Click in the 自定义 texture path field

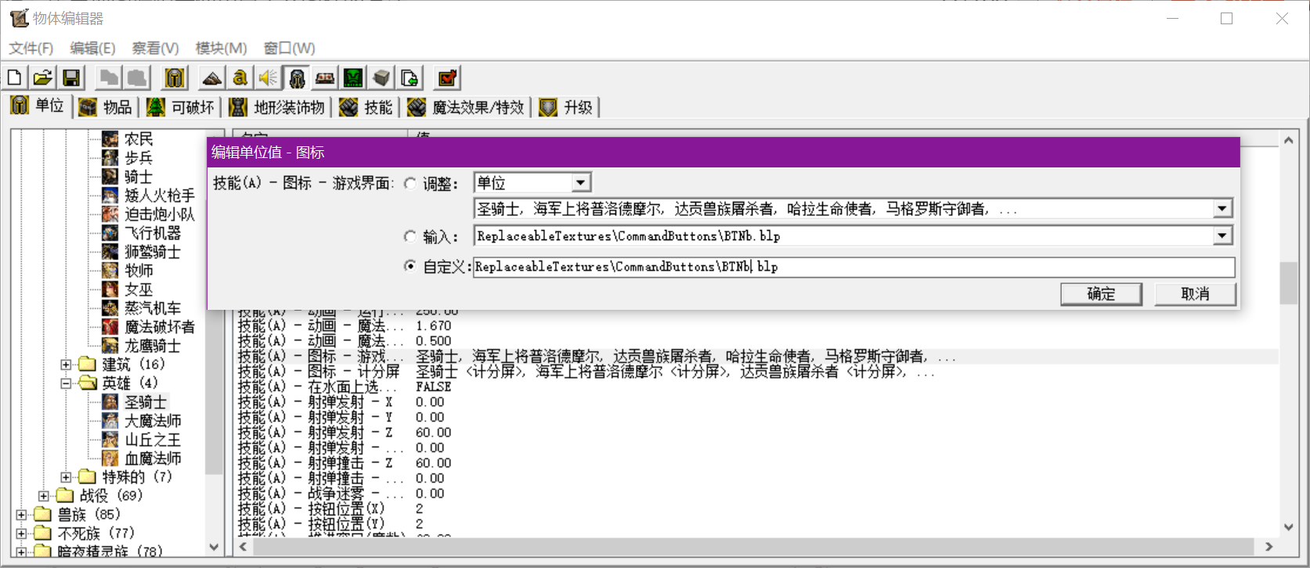[x=853, y=267]
